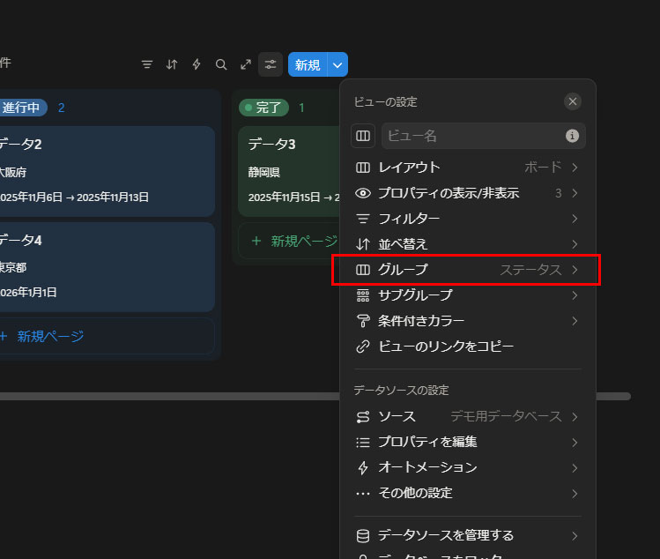Close the ビューの設定 panel
The height and width of the screenshot is (559, 660).
tap(573, 101)
